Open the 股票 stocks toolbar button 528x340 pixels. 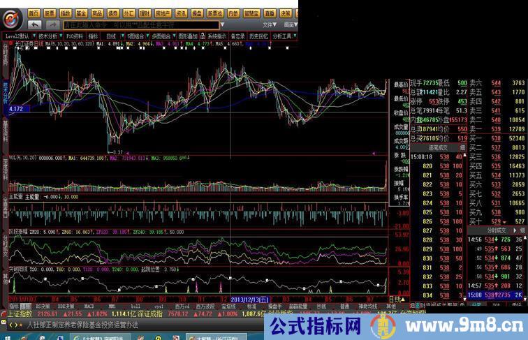click(50, 13)
